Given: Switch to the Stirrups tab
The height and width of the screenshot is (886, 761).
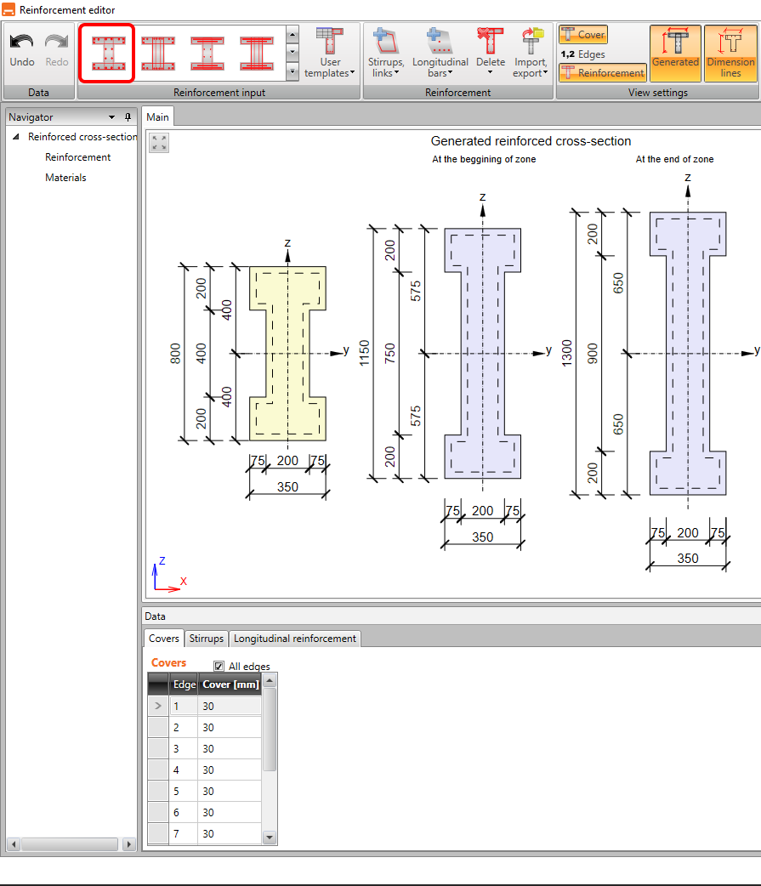Looking at the screenshot, I should pyautogui.click(x=207, y=639).
